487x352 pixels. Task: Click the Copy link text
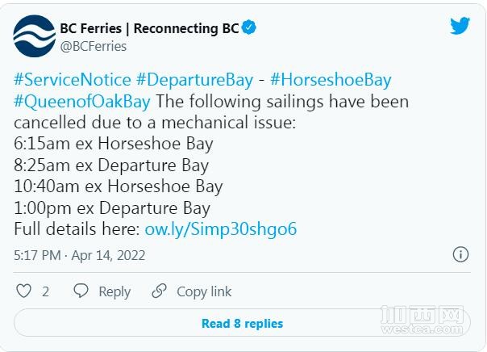pos(204,291)
